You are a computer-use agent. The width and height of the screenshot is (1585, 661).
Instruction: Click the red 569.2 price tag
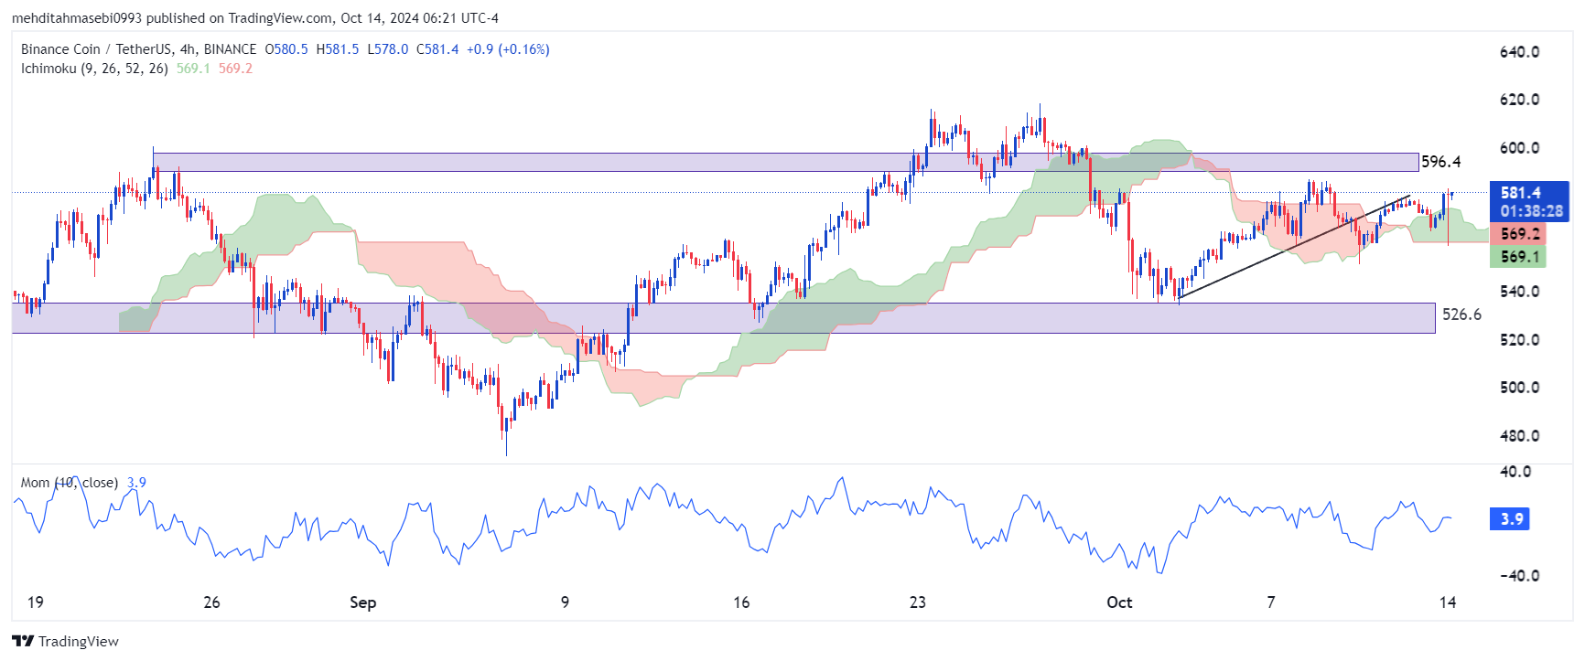click(1518, 234)
